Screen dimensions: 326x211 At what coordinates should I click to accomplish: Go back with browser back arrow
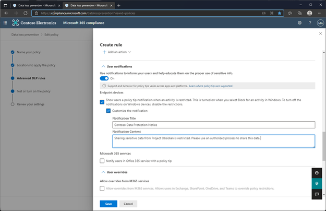click(6, 13)
